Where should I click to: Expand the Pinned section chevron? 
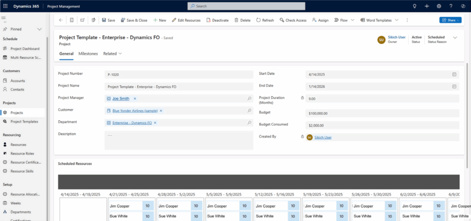click(x=40, y=29)
